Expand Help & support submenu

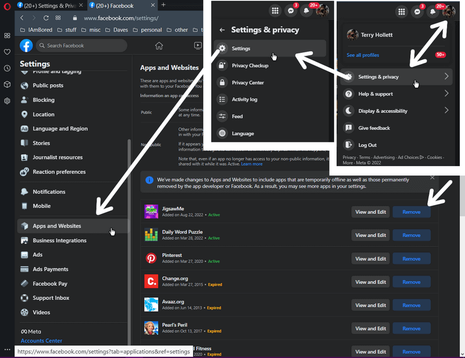tap(396, 94)
